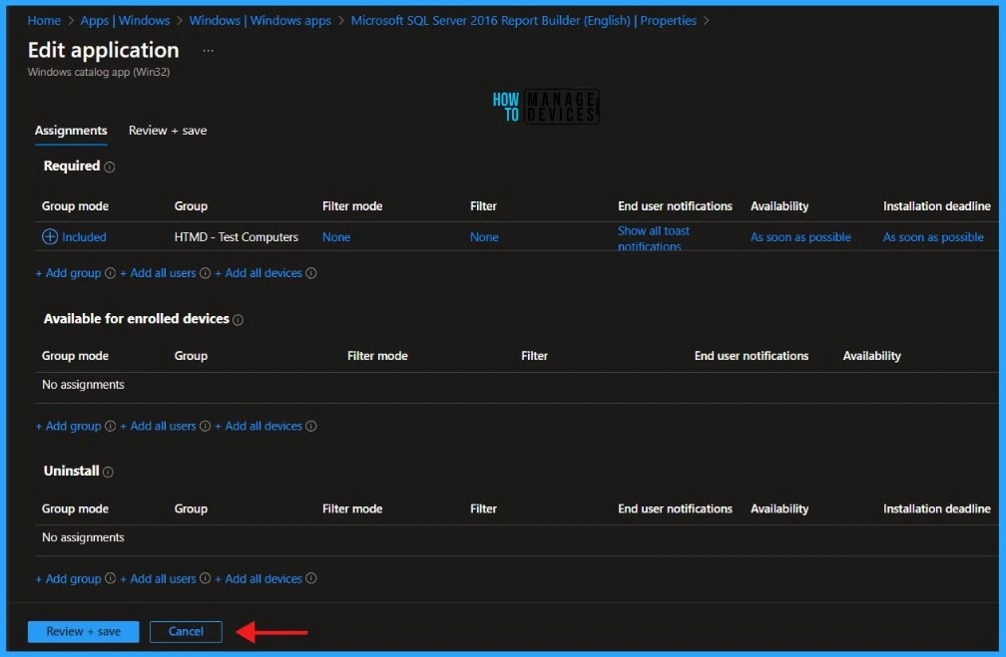Go to Home in the breadcrumb
The height and width of the screenshot is (657, 1006).
tap(44, 21)
